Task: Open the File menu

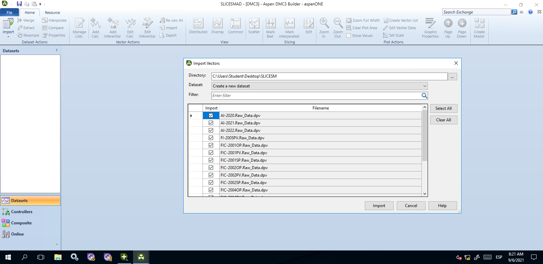Action: tap(10, 13)
